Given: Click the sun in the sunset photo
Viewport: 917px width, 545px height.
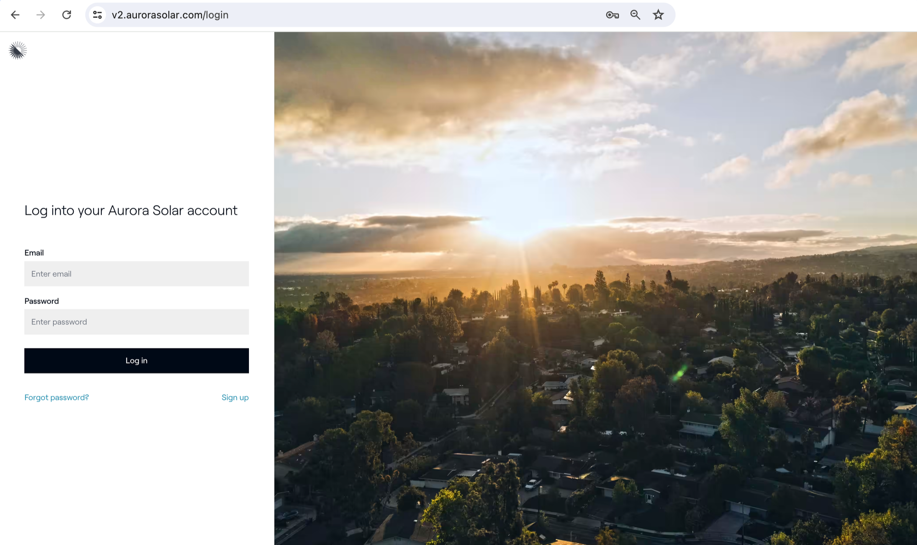Looking at the screenshot, I should coord(518,220).
